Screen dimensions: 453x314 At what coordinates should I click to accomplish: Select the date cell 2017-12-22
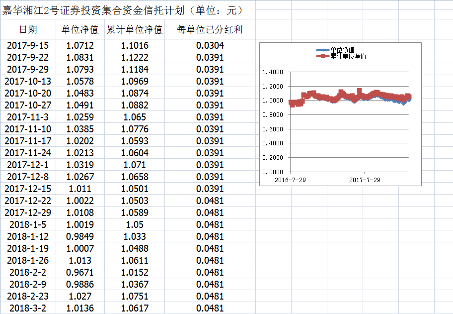click(28, 201)
